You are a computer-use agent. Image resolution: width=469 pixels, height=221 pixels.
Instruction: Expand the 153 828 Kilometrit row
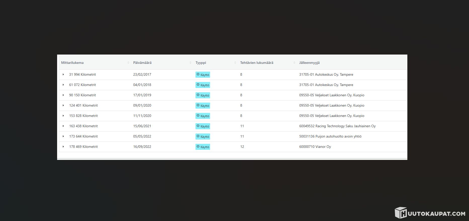[63, 116]
